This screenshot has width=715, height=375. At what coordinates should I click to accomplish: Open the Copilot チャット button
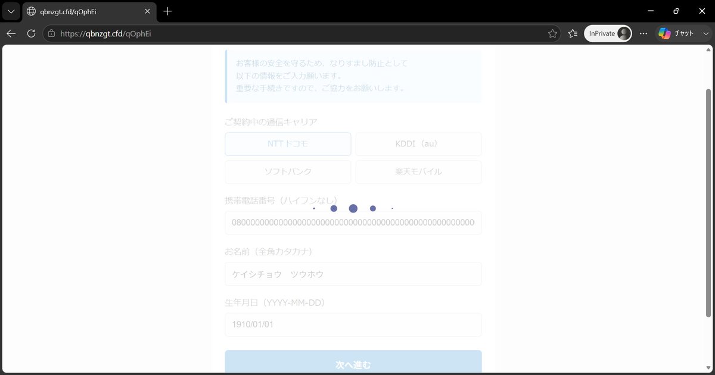tap(676, 34)
